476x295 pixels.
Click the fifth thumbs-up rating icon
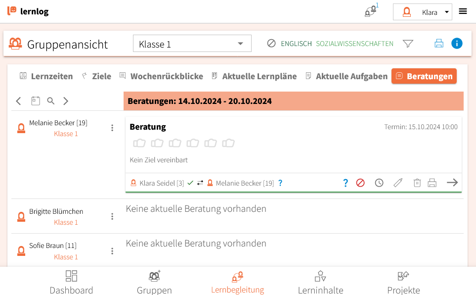(211, 143)
